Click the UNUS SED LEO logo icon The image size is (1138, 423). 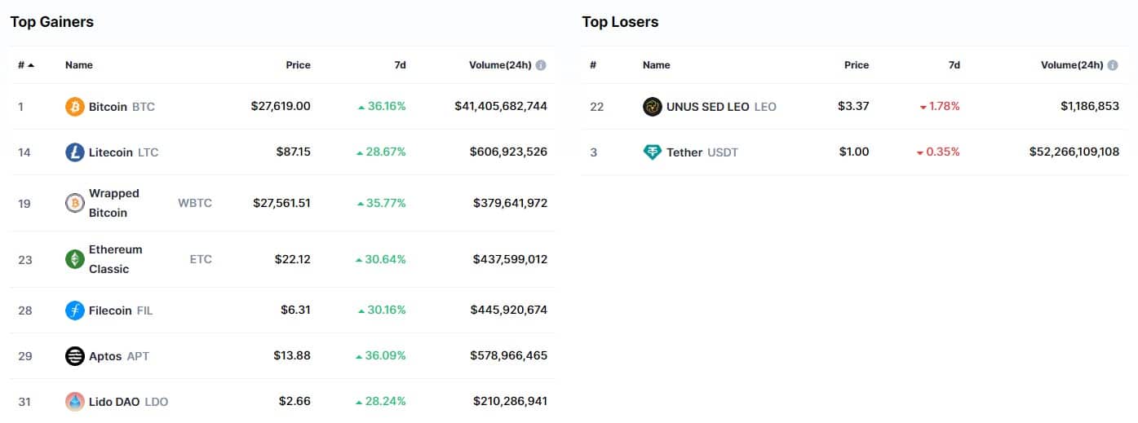point(653,107)
